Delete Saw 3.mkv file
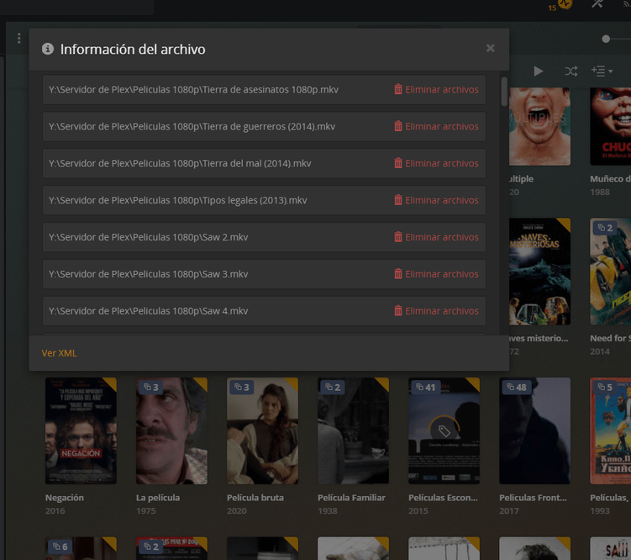This screenshot has height=560, width=631. click(436, 274)
